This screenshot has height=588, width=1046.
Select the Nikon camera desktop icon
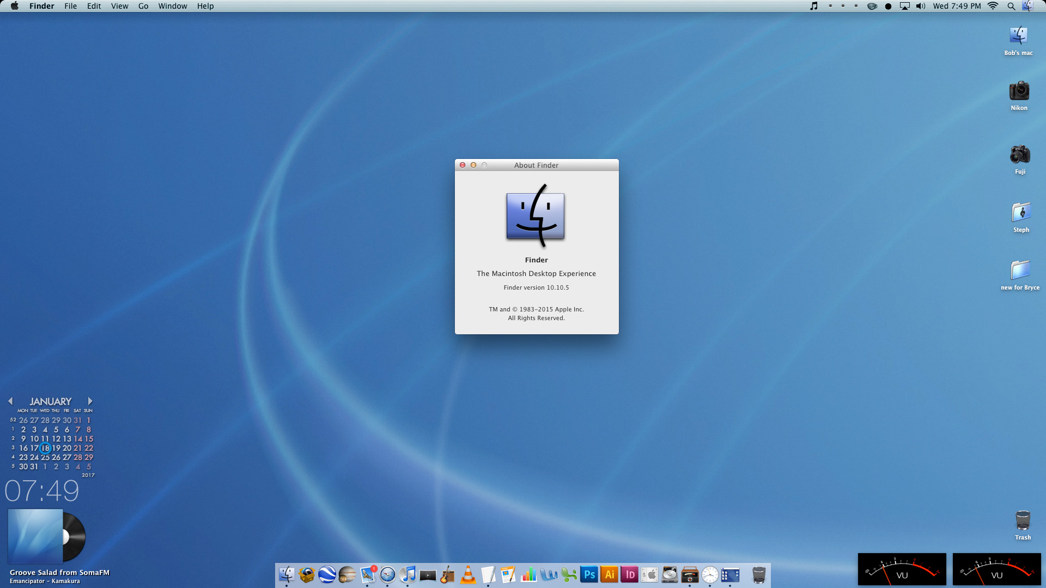coord(1019,90)
